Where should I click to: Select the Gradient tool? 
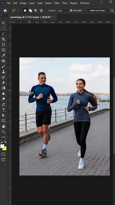(3, 88)
